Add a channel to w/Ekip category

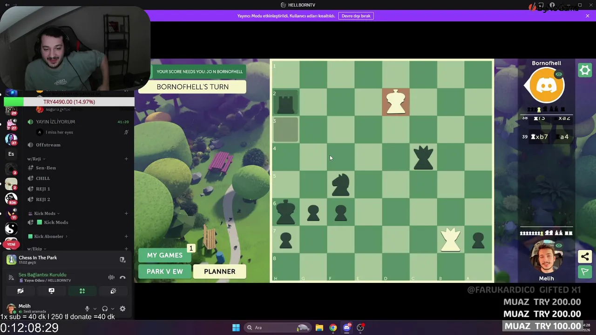pyautogui.click(x=126, y=249)
